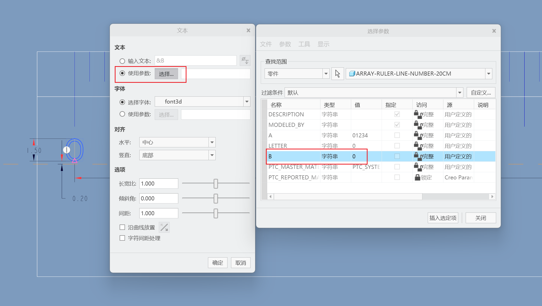Screen dimensions: 542x306
Task: Click the access lock icon in LETTER row
Action: click(418, 146)
